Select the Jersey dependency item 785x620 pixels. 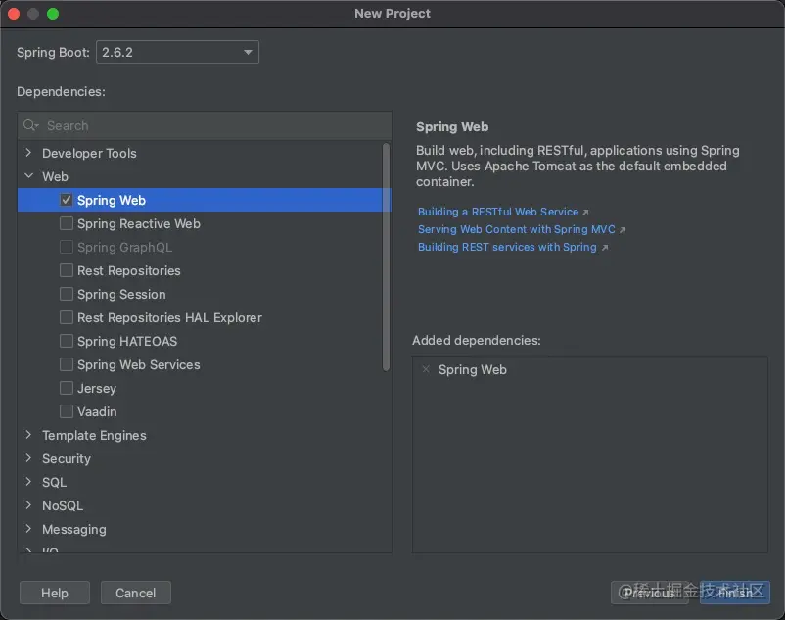[97, 388]
